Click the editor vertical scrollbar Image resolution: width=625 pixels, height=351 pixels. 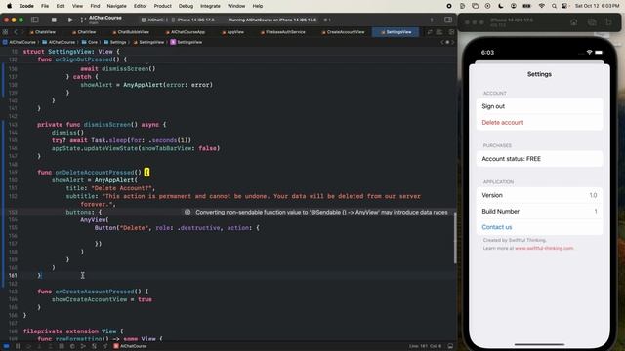pyautogui.click(x=455, y=238)
